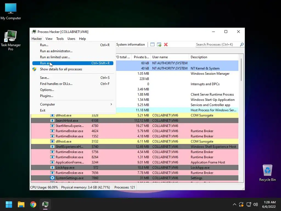This screenshot has height=211, width=281.
Task: Click the Process Hacker title bar icon
Action: pyautogui.click(x=34, y=32)
